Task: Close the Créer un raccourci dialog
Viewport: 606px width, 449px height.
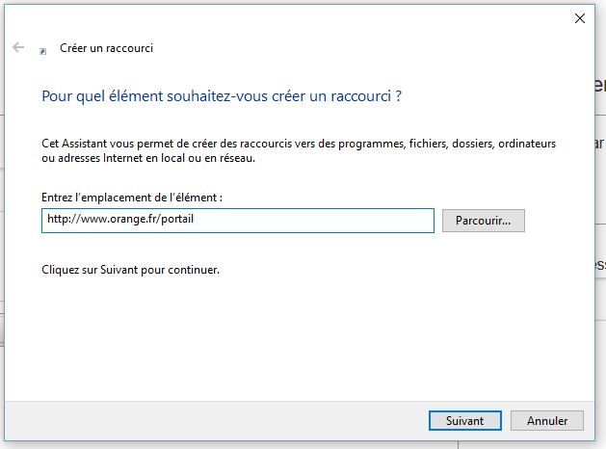Action: tap(579, 17)
